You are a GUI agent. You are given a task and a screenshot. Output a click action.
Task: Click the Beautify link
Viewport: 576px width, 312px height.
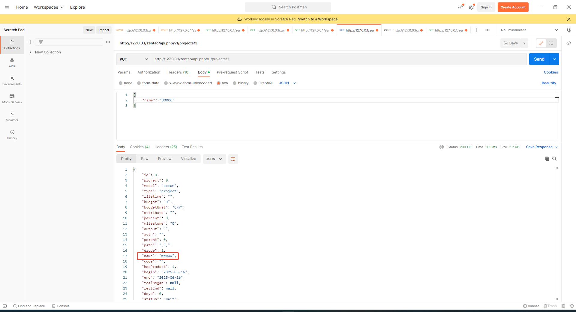[549, 83]
